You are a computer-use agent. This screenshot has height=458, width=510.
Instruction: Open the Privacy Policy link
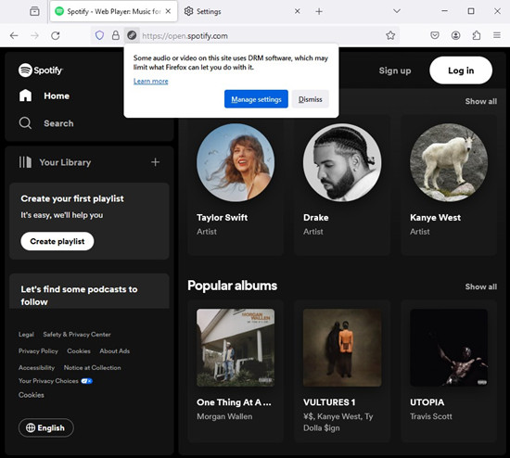[x=38, y=351]
